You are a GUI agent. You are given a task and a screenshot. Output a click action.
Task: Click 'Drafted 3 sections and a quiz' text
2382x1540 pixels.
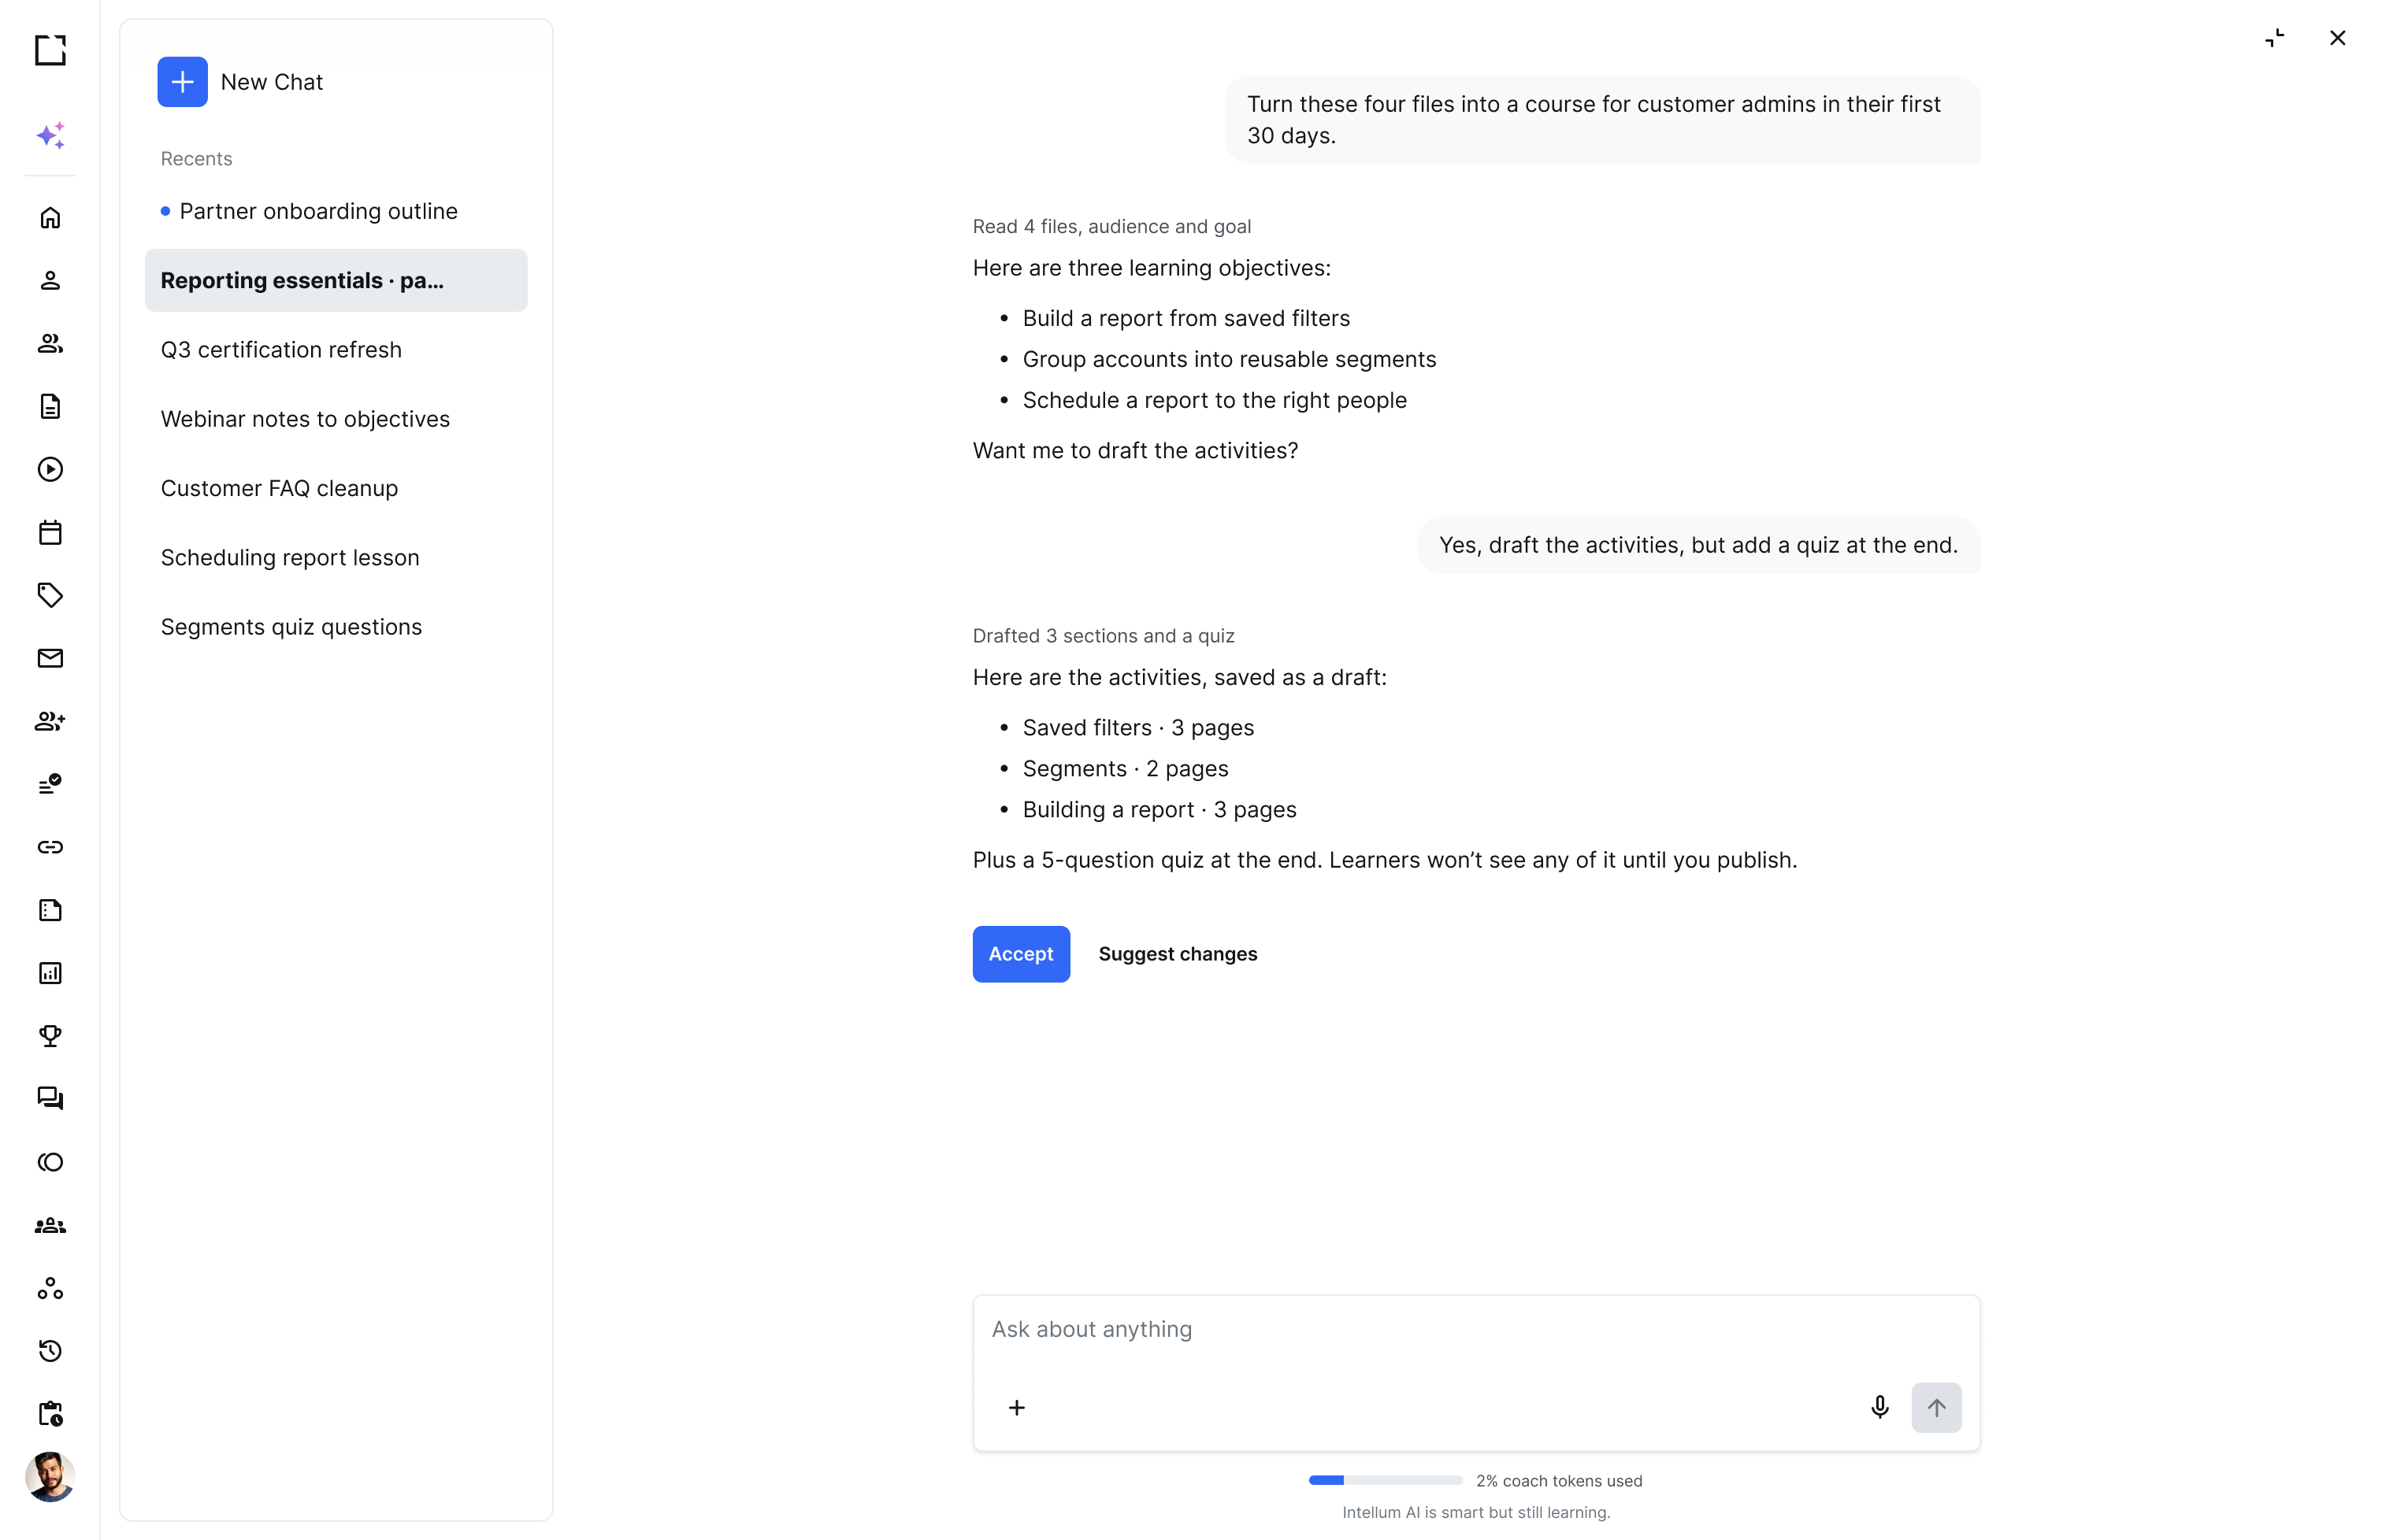[x=1103, y=636]
